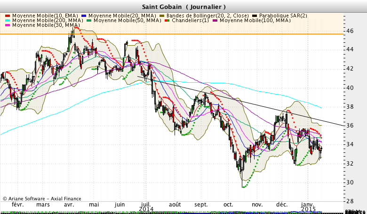Select the Moyenne Mobile(100, MMA) legend label
This screenshot has width=367, height=214.
point(255,20)
